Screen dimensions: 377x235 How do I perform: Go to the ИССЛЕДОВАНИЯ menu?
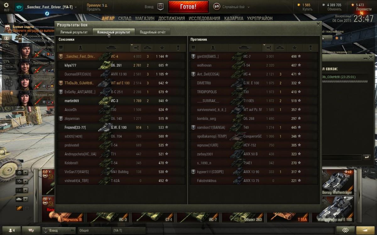click(204, 18)
